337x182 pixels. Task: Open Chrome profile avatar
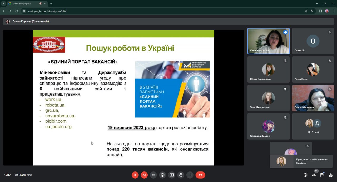pyautogui.click(x=327, y=11)
